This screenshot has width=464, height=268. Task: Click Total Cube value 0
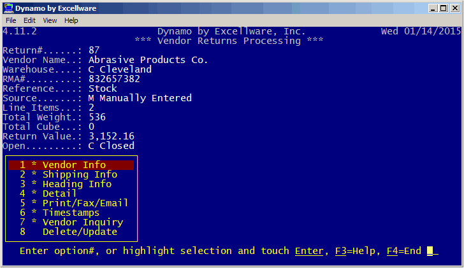coord(91,127)
